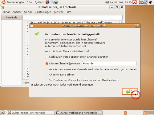Image resolution: width=154 pixels, height=115 pixels.
Task: Open the Server menu
Action: coord(28,12)
